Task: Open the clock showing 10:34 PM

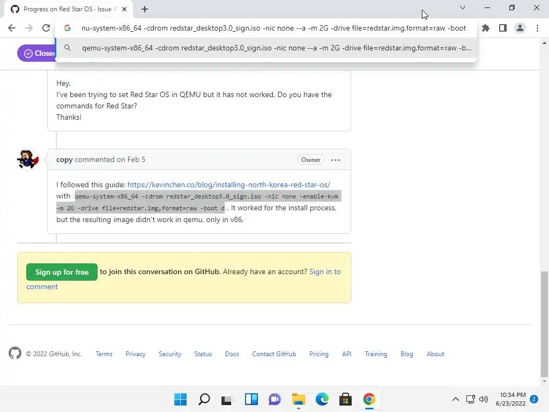Action: tap(511, 399)
